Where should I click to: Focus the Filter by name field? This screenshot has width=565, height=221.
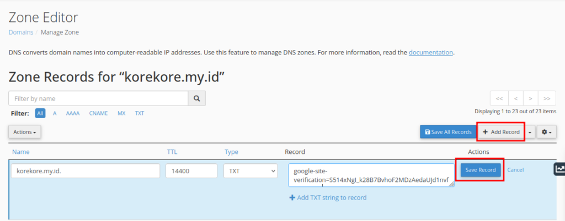tap(98, 98)
